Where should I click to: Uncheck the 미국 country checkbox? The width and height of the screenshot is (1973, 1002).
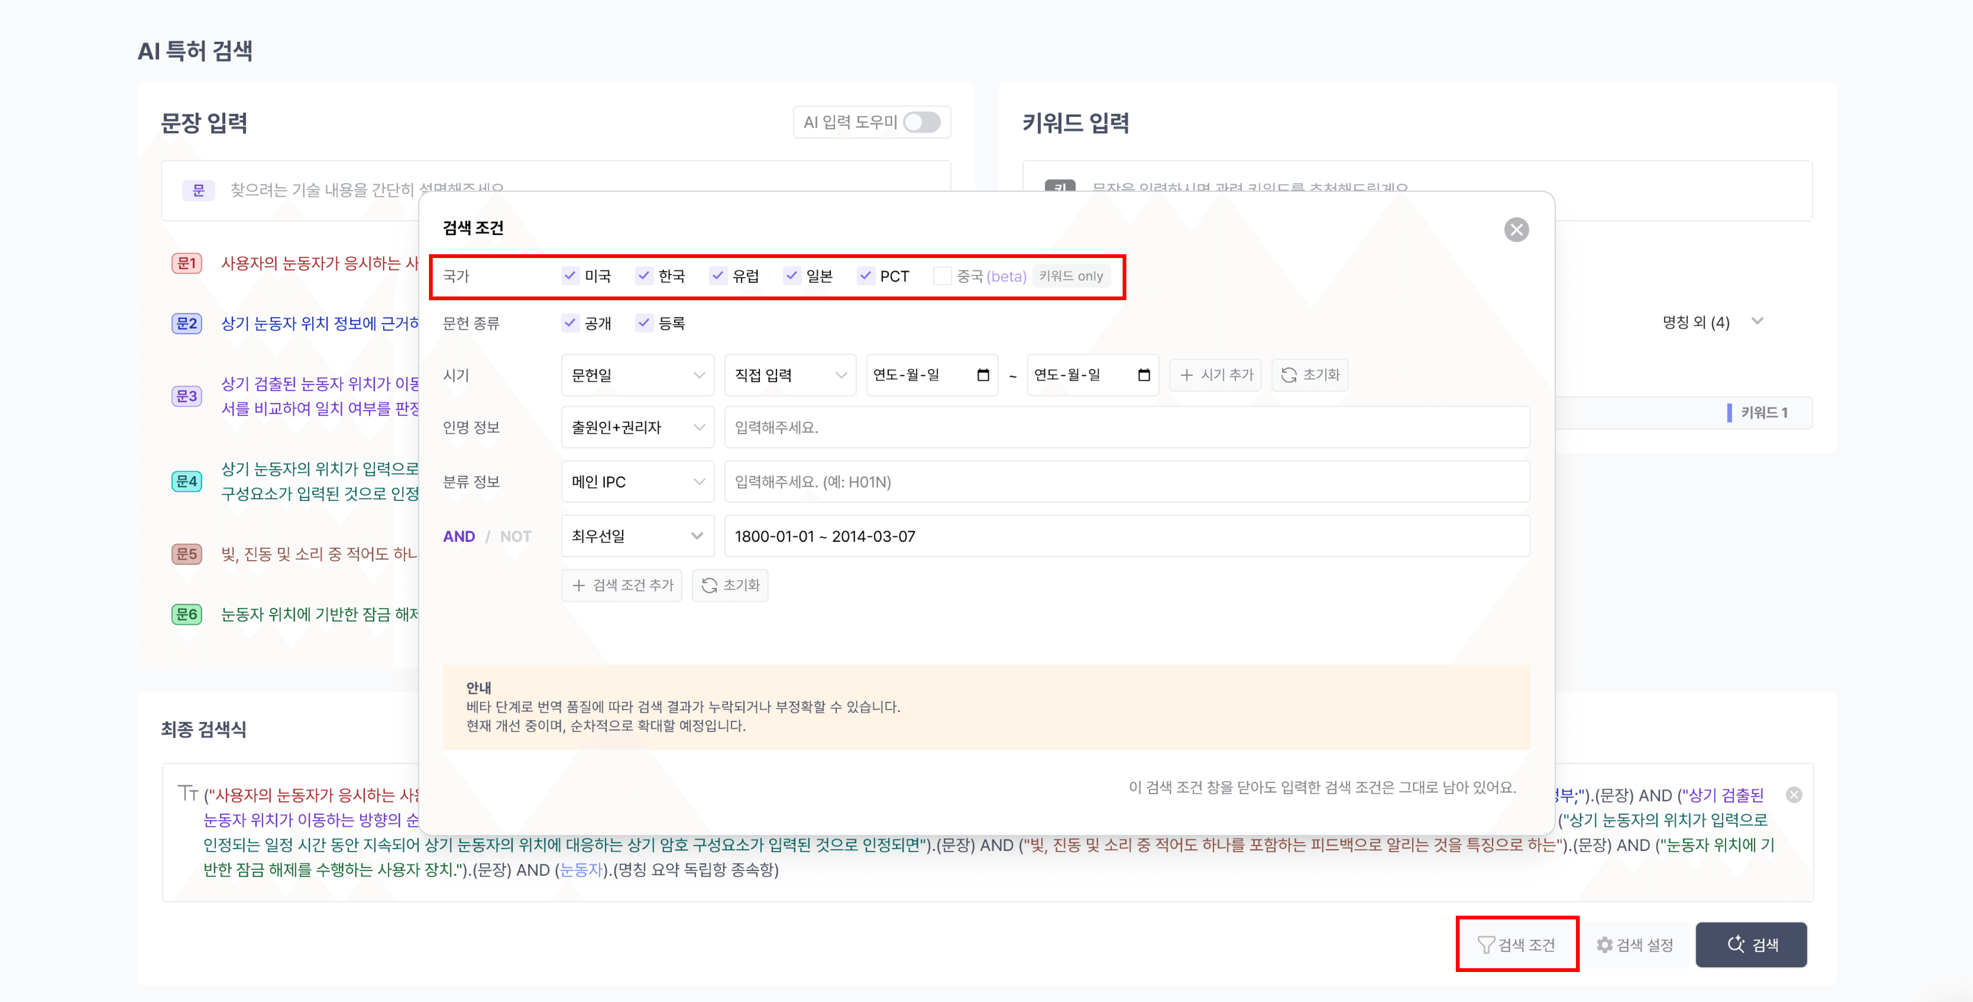[x=570, y=276]
